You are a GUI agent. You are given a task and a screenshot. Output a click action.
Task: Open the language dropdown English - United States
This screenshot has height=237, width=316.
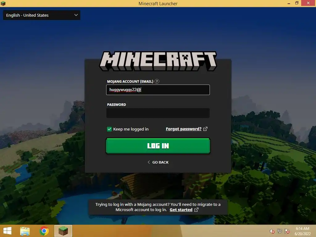42,15
